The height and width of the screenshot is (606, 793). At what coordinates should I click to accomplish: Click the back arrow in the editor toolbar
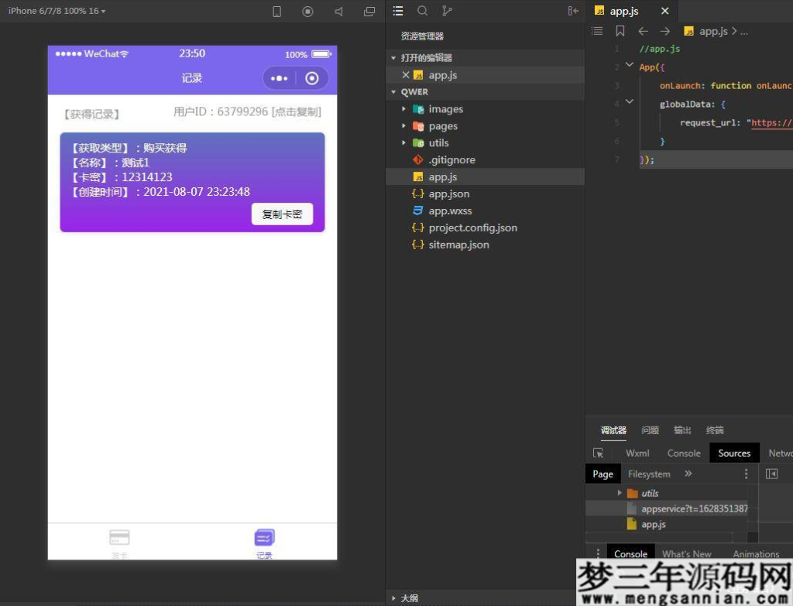[x=643, y=31]
